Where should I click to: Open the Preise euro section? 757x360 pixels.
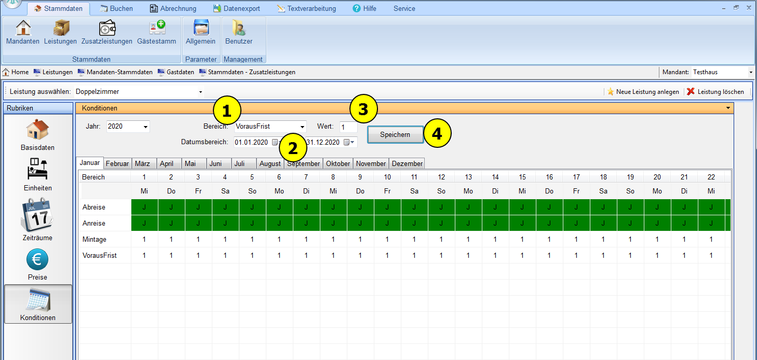(38, 264)
